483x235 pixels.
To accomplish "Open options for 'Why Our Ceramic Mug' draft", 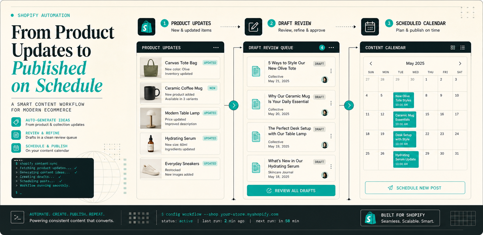I will 331,103.
